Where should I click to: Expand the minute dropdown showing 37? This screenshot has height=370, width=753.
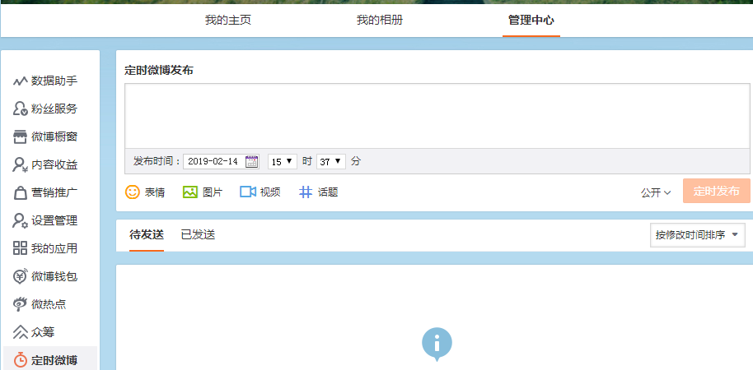click(x=330, y=161)
